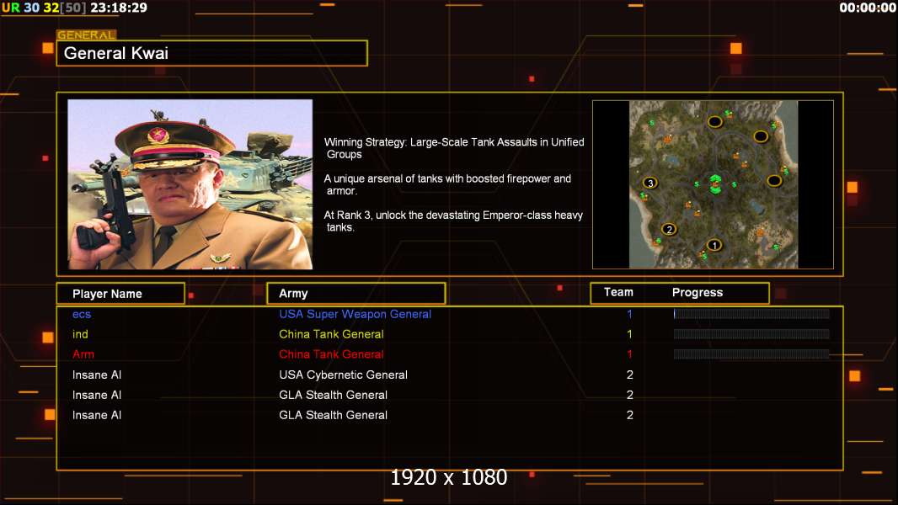The width and height of the screenshot is (898, 505).
Task: Click team number 1 in Arm row
Action: click(629, 354)
